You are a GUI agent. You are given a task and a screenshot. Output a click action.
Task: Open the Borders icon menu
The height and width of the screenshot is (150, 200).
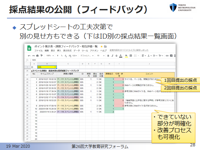click(x=131, y=56)
